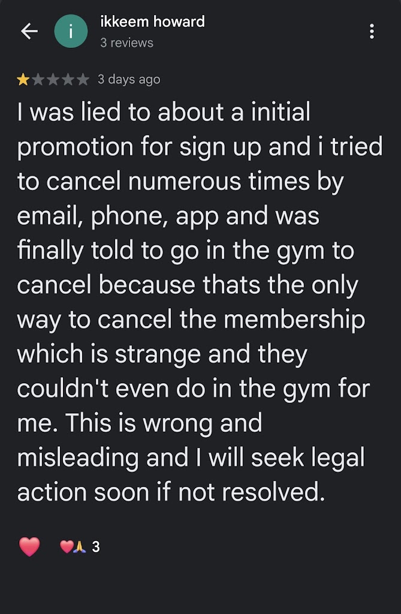Tap the green 'i' profile avatar

71,32
